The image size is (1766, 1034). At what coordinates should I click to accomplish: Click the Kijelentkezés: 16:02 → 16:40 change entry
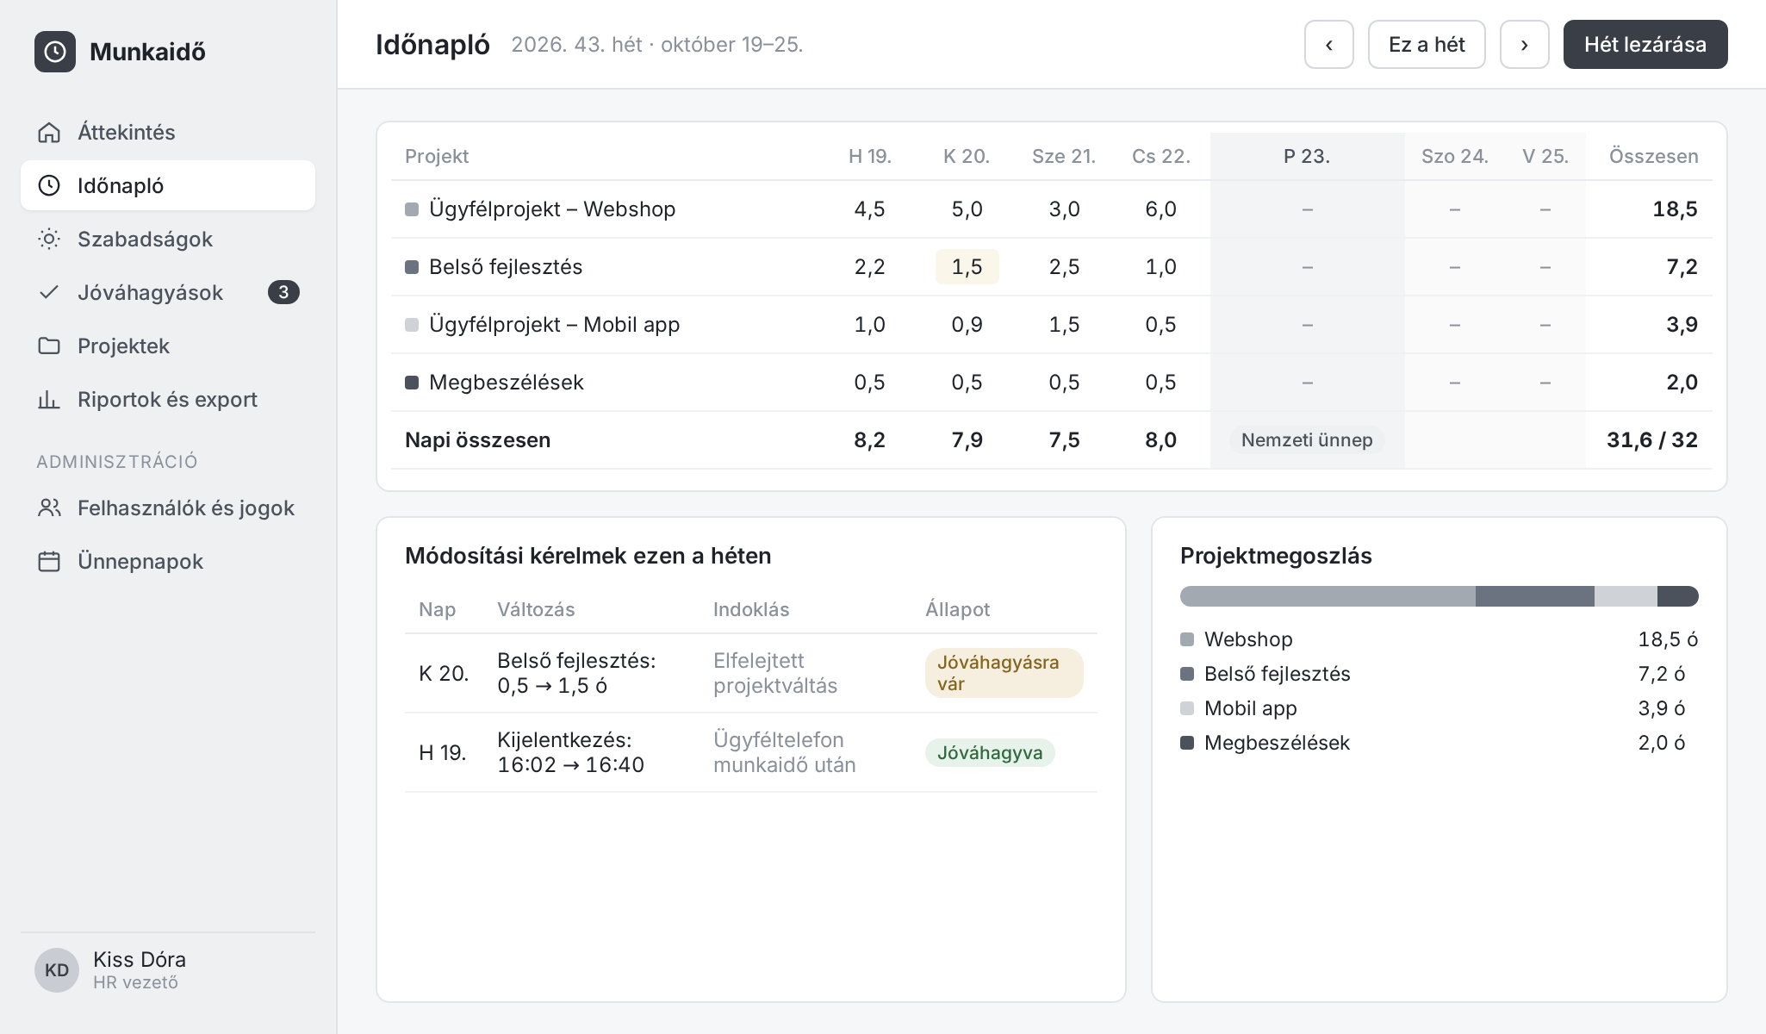pyautogui.click(x=570, y=752)
